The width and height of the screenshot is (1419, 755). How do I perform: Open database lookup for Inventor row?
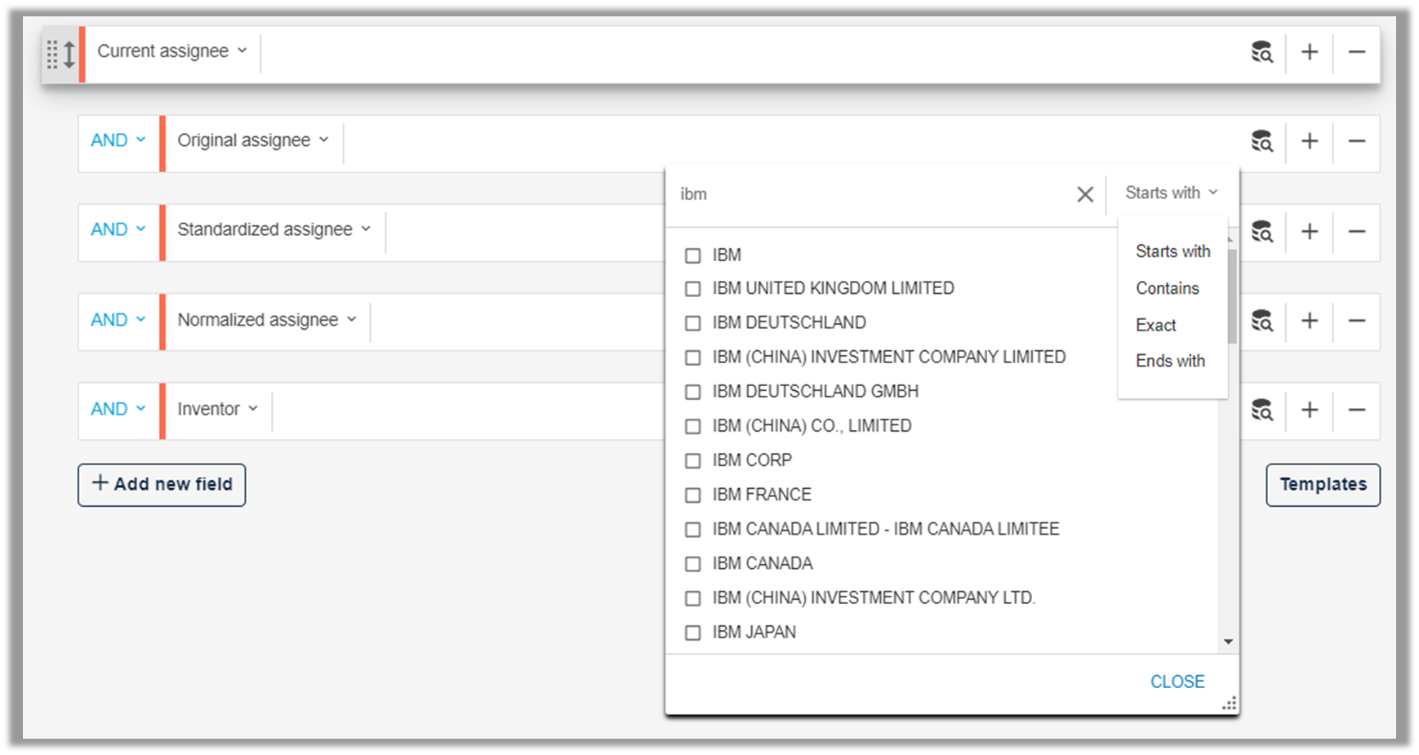point(1261,410)
